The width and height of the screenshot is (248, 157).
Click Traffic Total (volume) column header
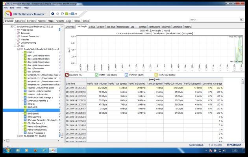tap(97, 84)
